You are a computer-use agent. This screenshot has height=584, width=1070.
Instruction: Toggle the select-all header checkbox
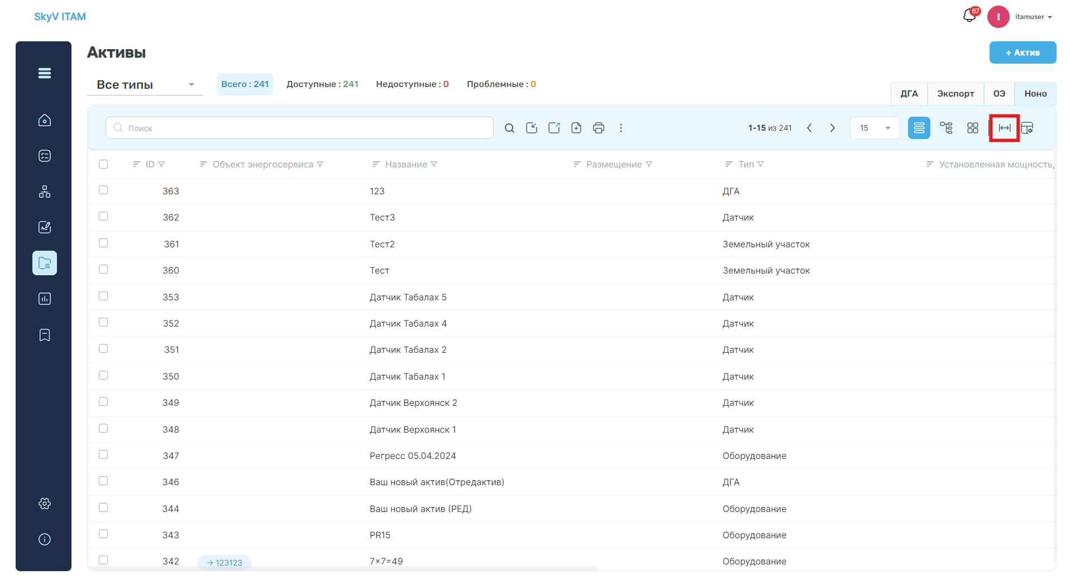coord(103,164)
